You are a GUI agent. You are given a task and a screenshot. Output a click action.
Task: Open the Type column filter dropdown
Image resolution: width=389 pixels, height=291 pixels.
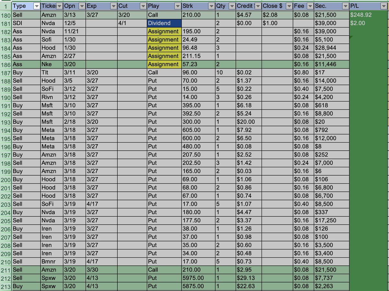(36, 6)
